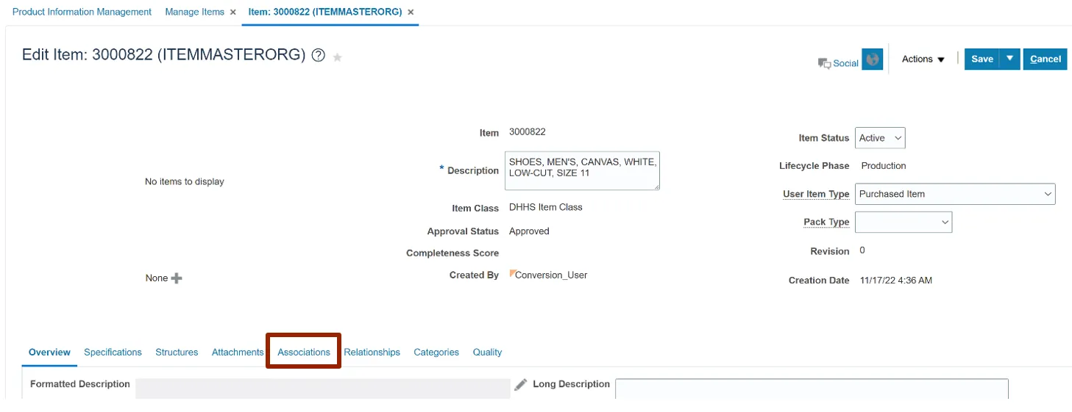This screenshot has width=1072, height=412.
Task: Switch to Manage Items tab
Action: tap(195, 12)
